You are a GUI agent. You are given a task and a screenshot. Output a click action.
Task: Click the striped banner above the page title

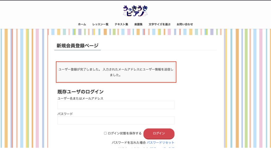point(135,32)
